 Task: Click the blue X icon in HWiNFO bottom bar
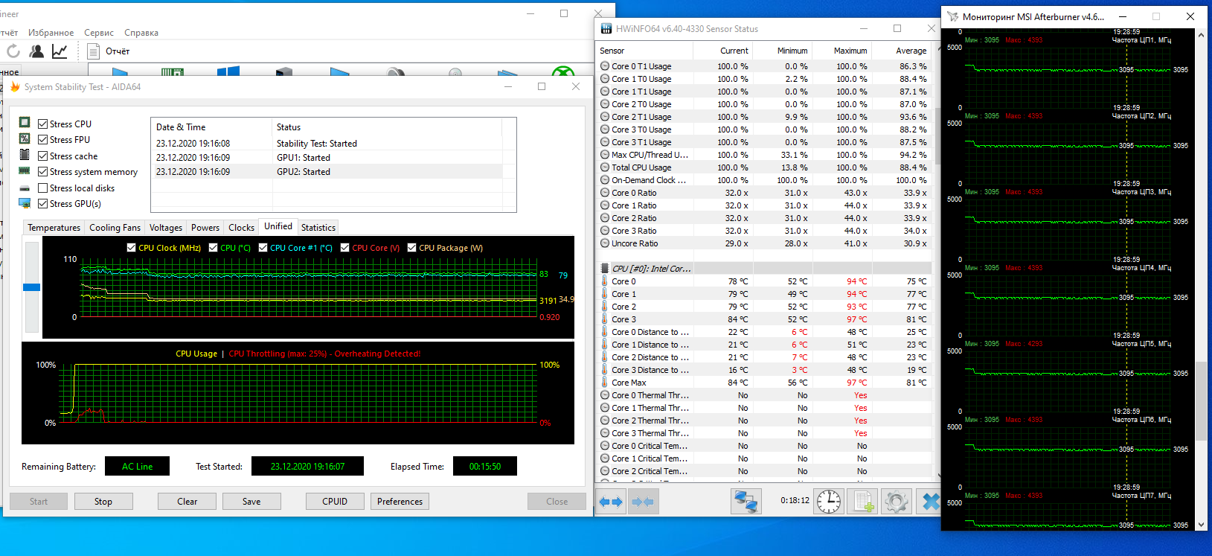coord(930,502)
